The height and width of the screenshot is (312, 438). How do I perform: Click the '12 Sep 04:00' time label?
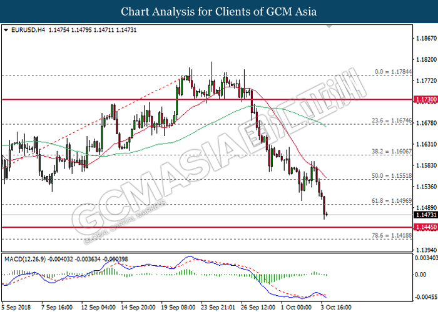98,307
